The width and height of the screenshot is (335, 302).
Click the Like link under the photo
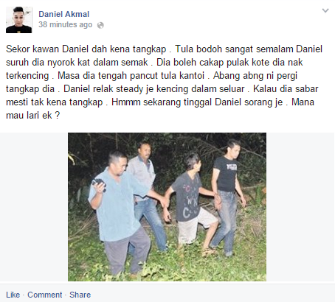point(13,295)
